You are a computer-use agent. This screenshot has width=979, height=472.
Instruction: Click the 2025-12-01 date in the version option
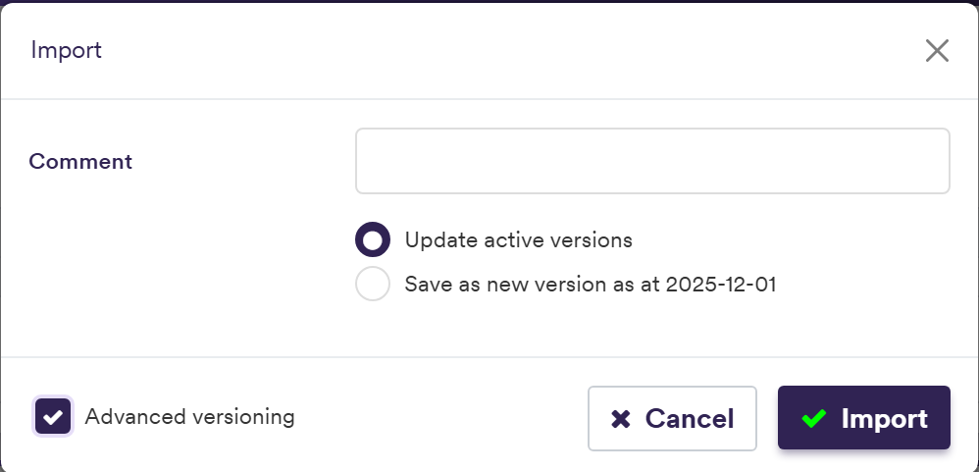720,285
